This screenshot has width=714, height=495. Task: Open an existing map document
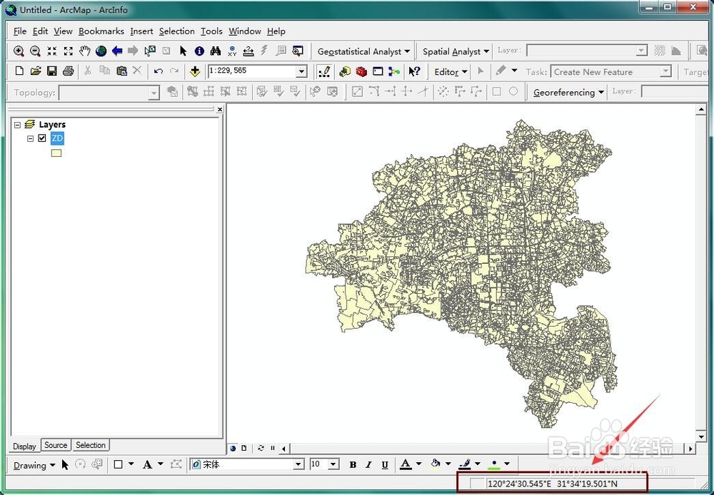click(x=36, y=71)
